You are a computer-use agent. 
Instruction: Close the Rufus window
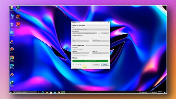[x=108, y=23]
